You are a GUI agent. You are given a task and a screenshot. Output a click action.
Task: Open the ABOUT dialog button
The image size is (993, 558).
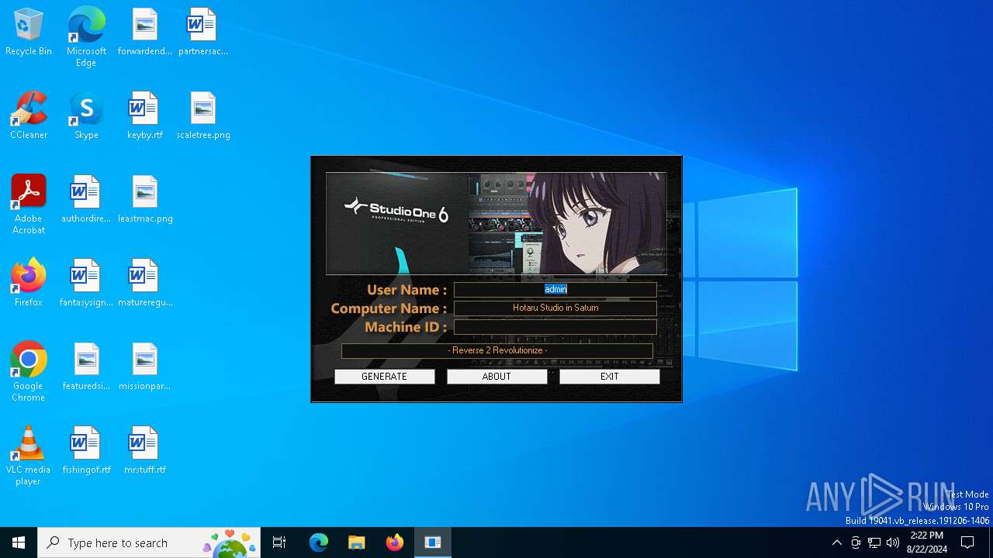tap(496, 377)
